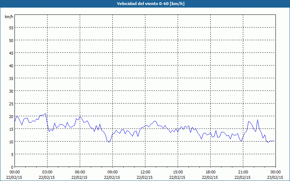Click the y-axis value 15
Viewport: 290px width, 181px height.
[x=11, y=129]
